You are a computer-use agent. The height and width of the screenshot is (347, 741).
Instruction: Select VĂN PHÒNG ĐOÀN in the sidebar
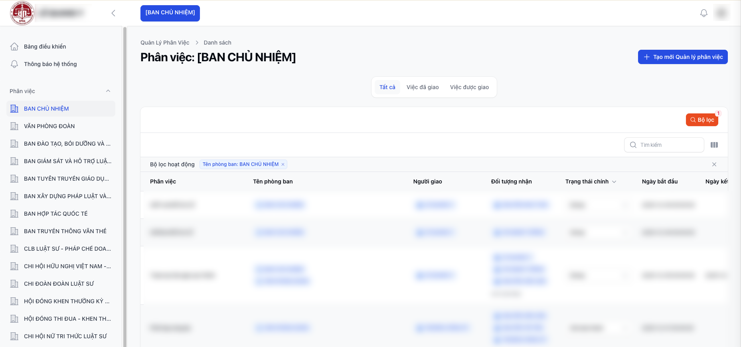(x=49, y=126)
